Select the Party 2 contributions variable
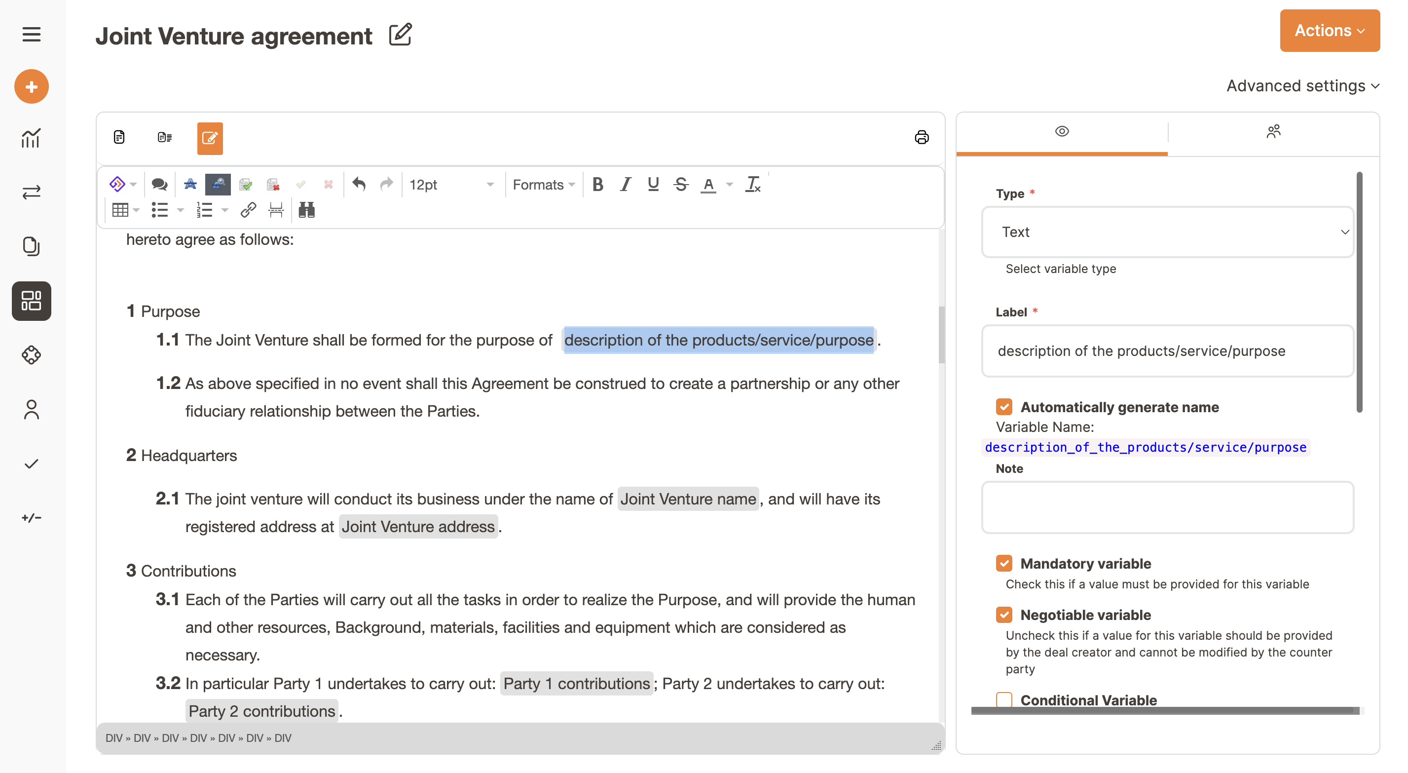 point(262,711)
